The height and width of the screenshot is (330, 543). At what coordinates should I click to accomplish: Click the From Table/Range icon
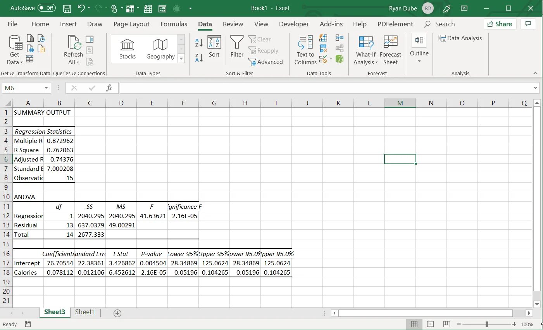click(30, 59)
